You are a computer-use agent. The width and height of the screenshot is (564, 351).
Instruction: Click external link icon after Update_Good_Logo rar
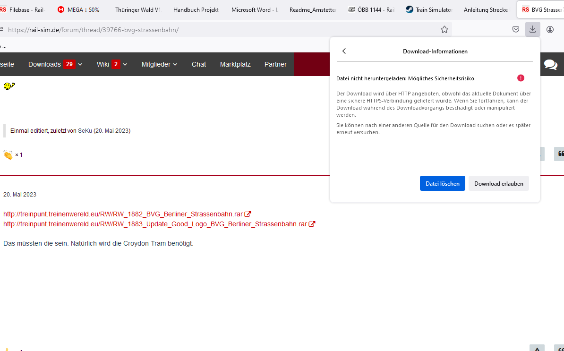[x=312, y=224]
